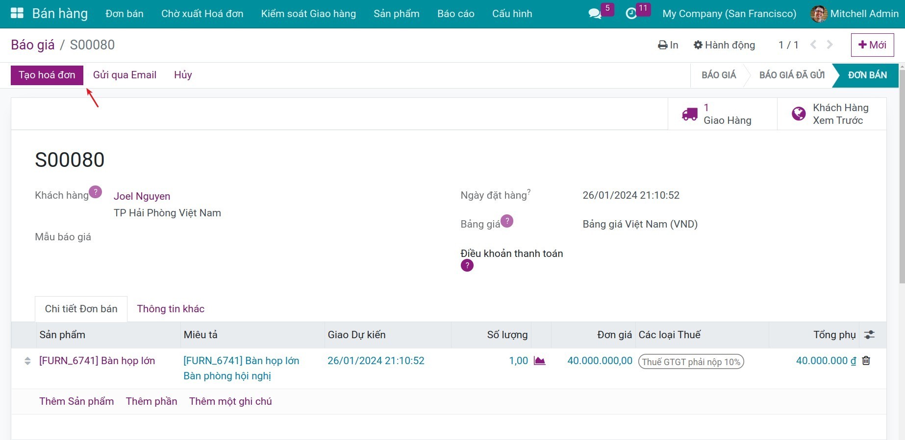Viewport: 905px width, 440px height.
Task: Select the Báo giá đã gửi status stage
Action: pyautogui.click(x=791, y=75)
